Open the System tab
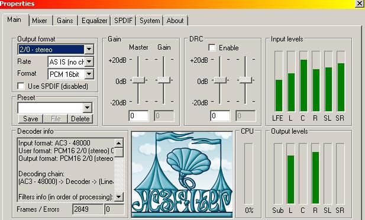Image resolution: width=365 pixels, height=220 pixels. point(150,21)
